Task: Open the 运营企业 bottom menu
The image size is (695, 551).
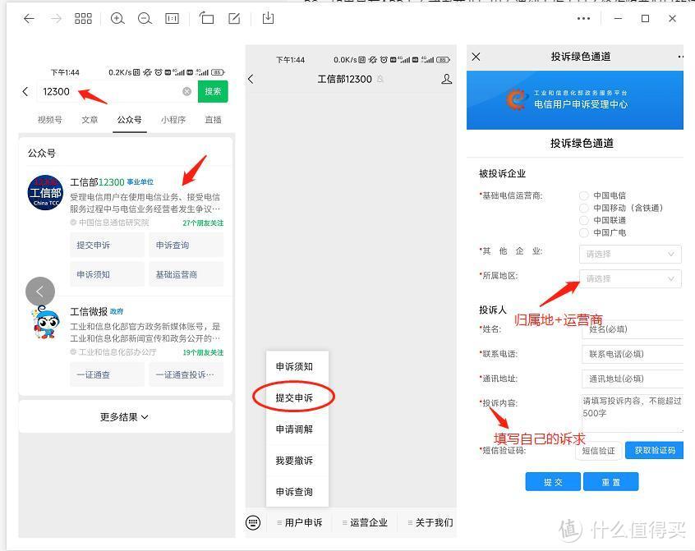Action: (366, 522)
